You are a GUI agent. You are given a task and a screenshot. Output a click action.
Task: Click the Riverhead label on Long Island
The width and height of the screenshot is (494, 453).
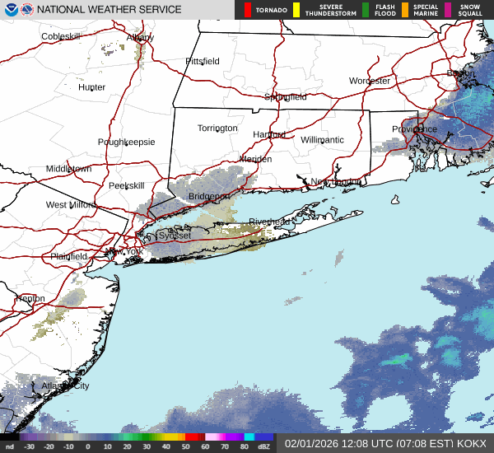pos(271,222)
